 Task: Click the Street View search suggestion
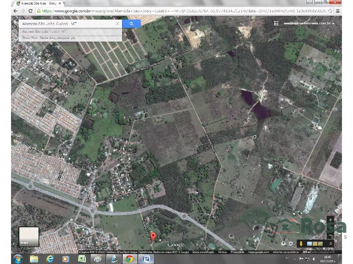coord(48,38)
